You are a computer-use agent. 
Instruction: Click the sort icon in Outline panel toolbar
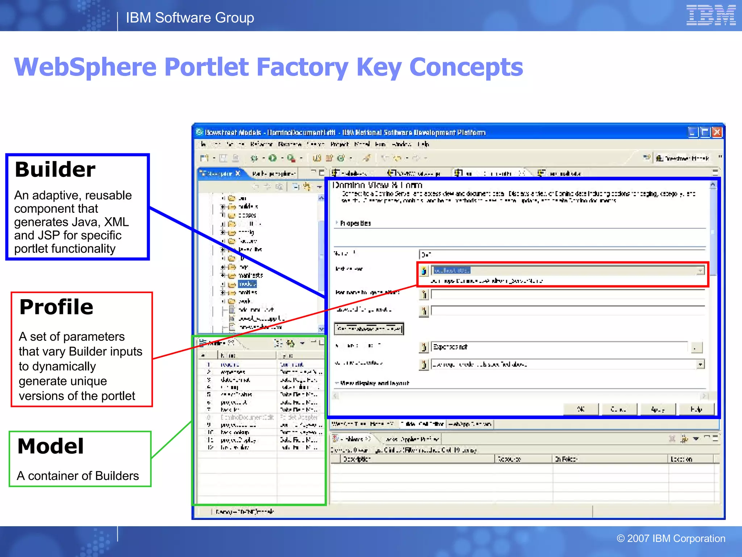click(278, 343)
